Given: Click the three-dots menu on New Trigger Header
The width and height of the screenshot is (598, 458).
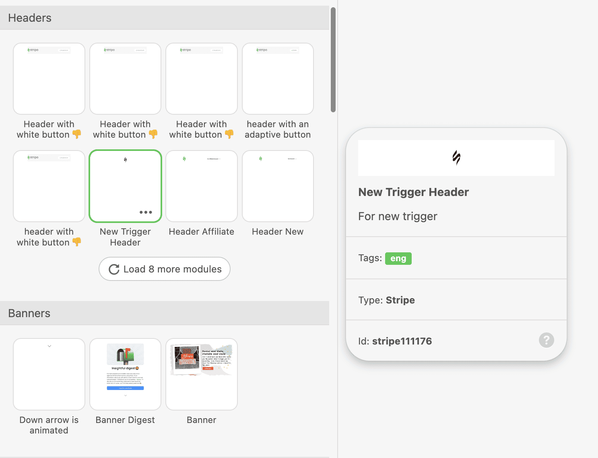Looking at the screenshot, I should (146, 212).
